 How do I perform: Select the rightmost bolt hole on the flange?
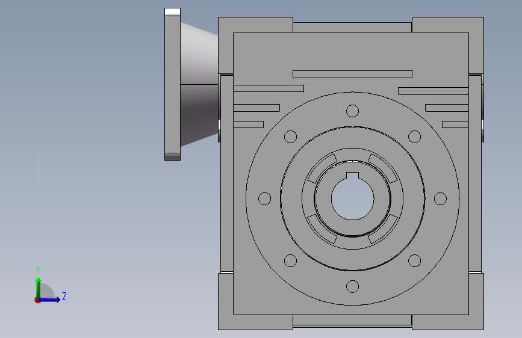[441, 198]
